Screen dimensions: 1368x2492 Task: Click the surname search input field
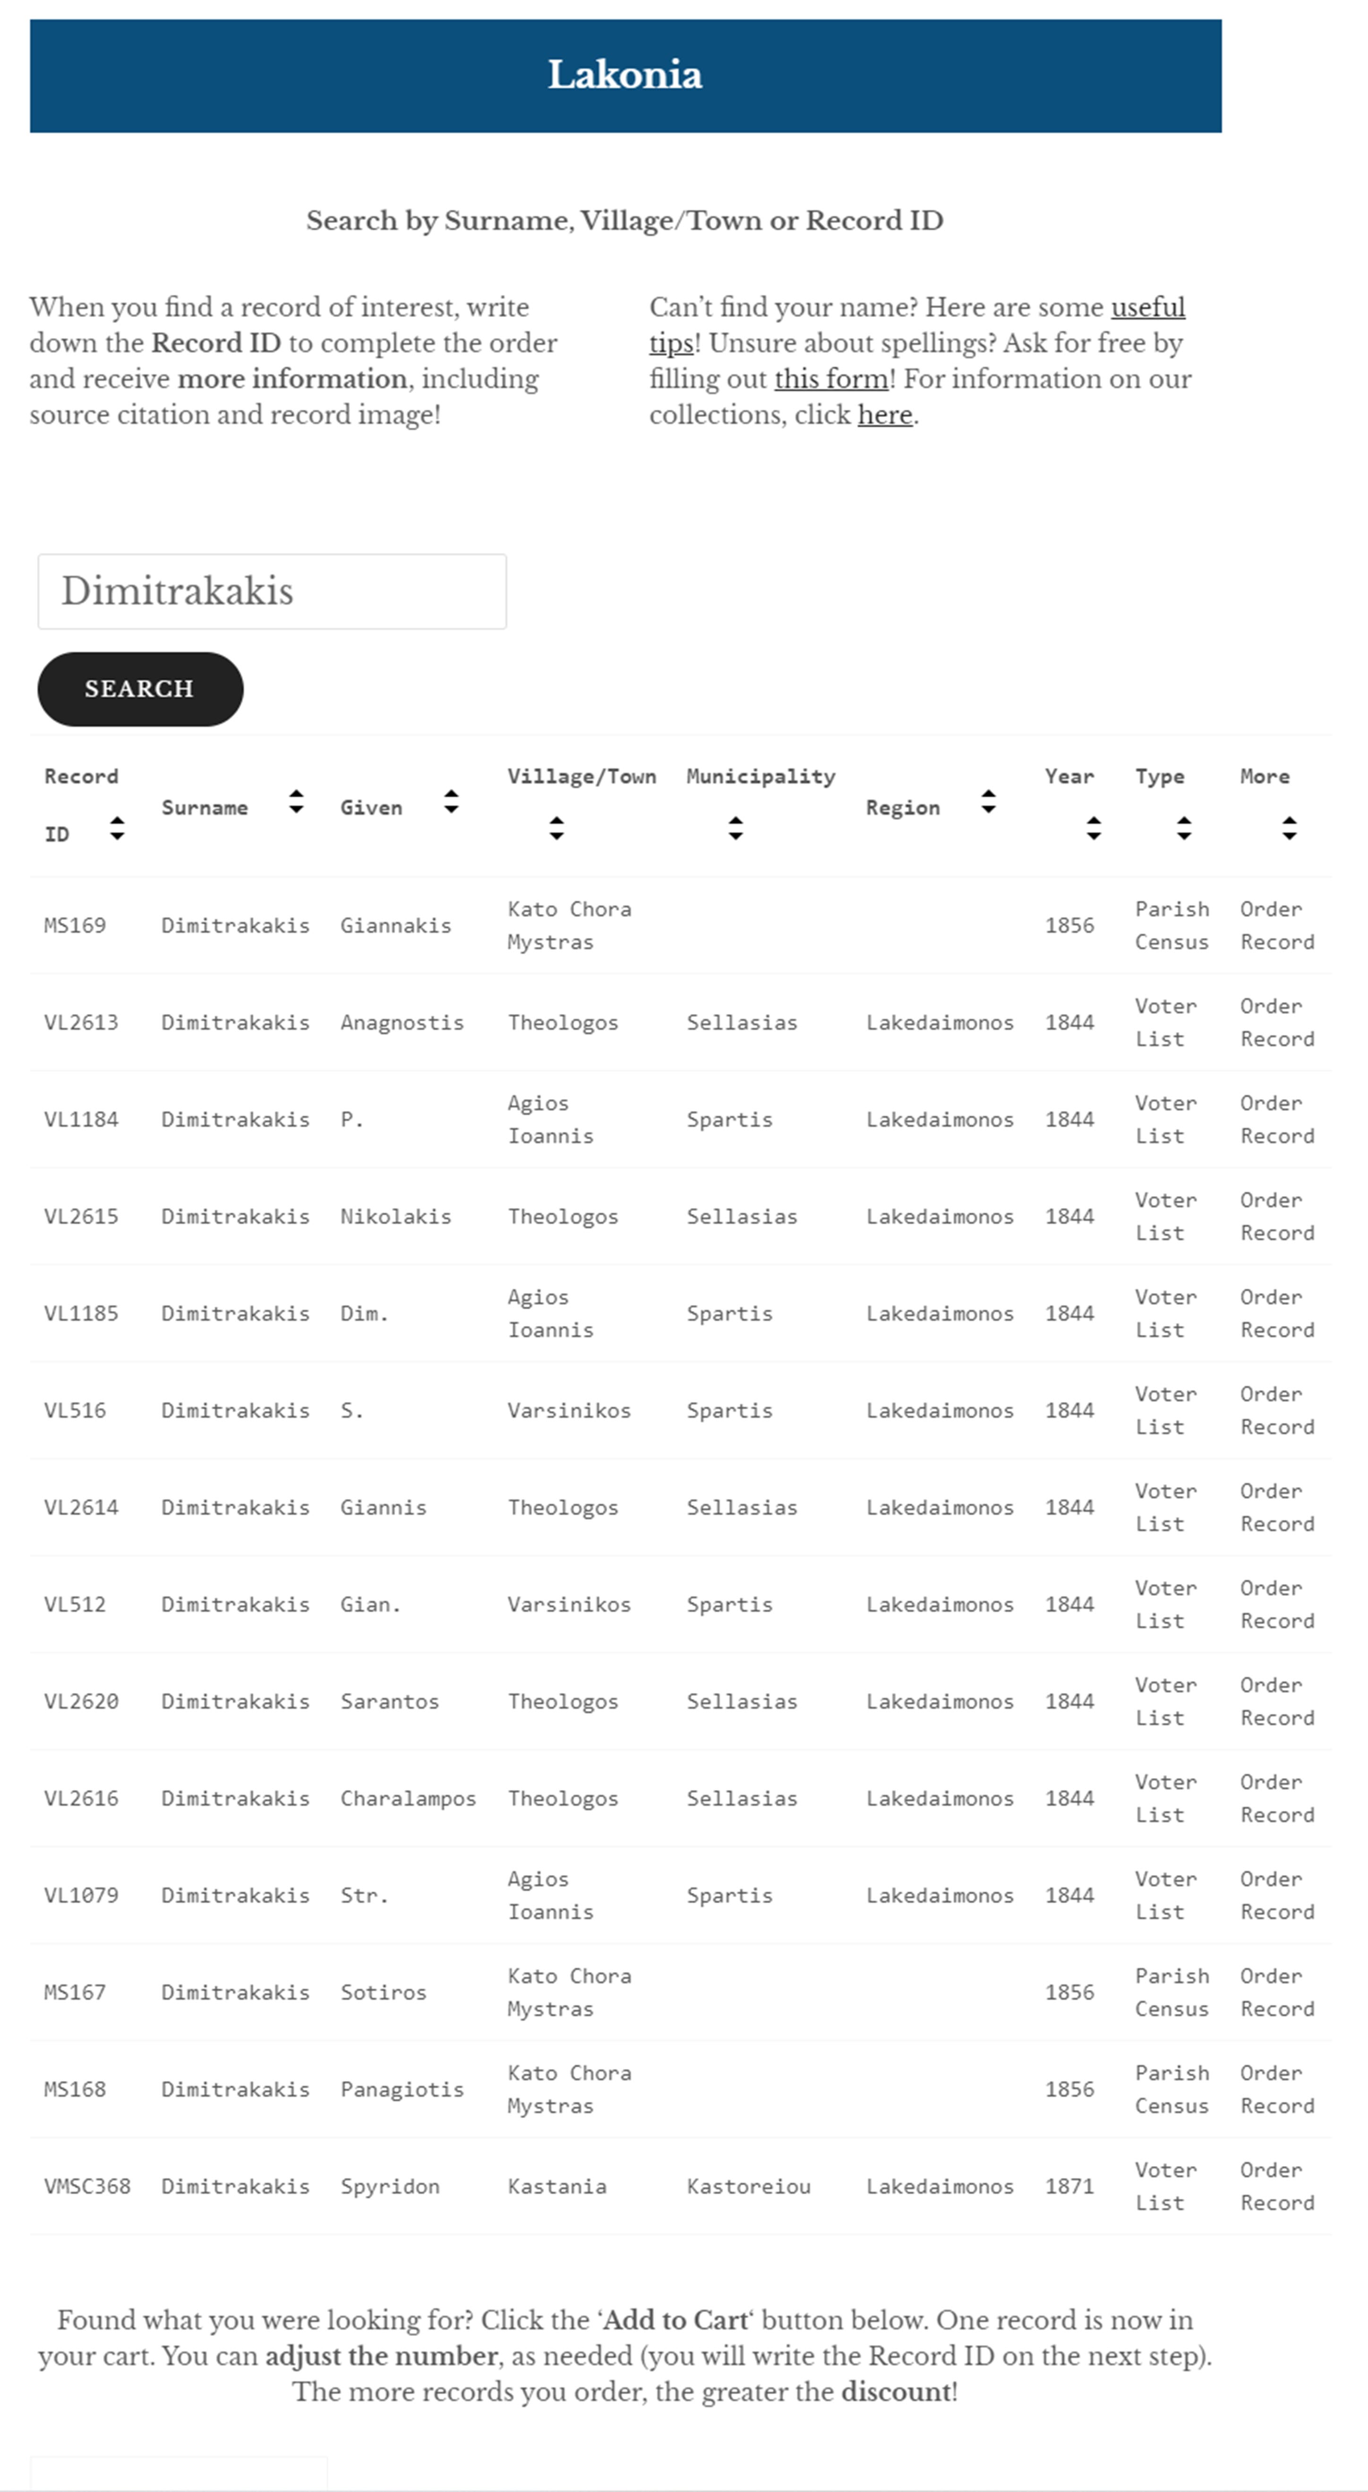point(272,591)
